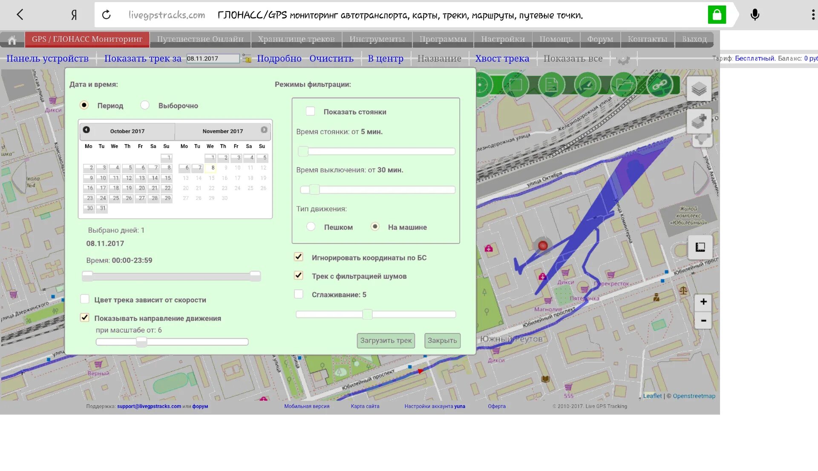
Task: Open the "Форум" menu item
Action: [x=600, y=39]
